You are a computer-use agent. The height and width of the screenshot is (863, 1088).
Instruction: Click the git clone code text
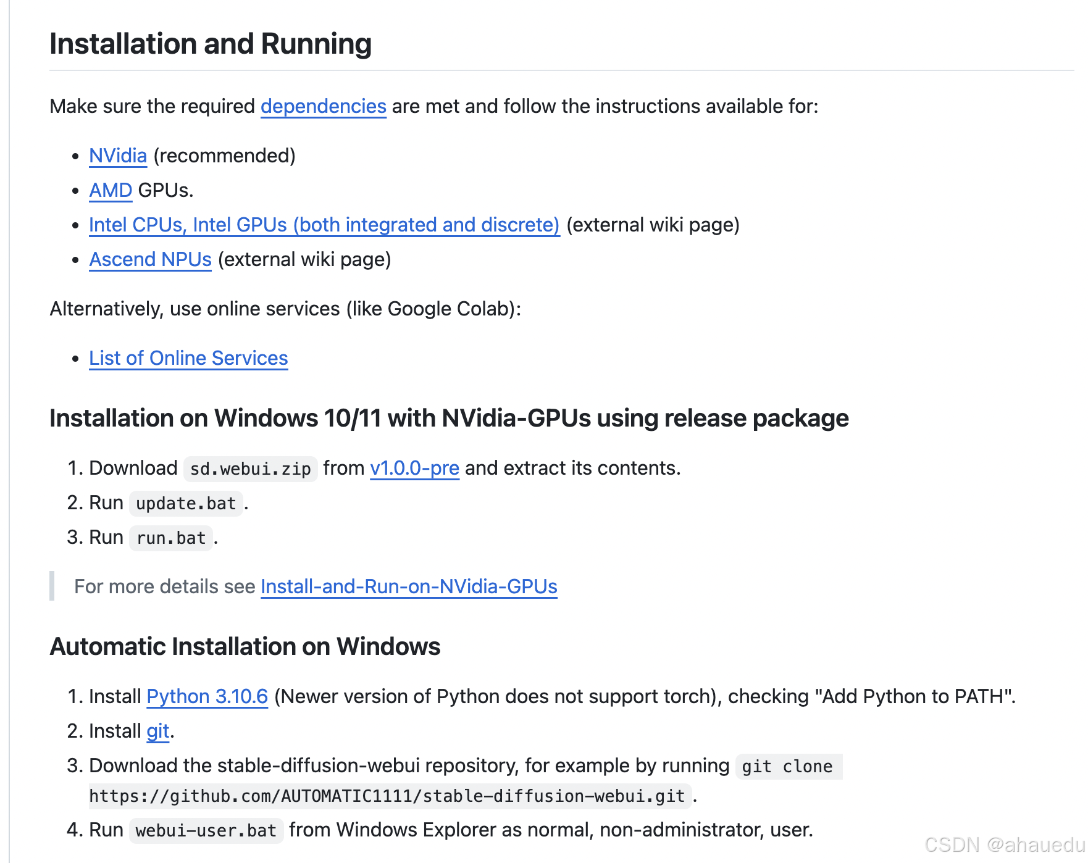(788, 767)
